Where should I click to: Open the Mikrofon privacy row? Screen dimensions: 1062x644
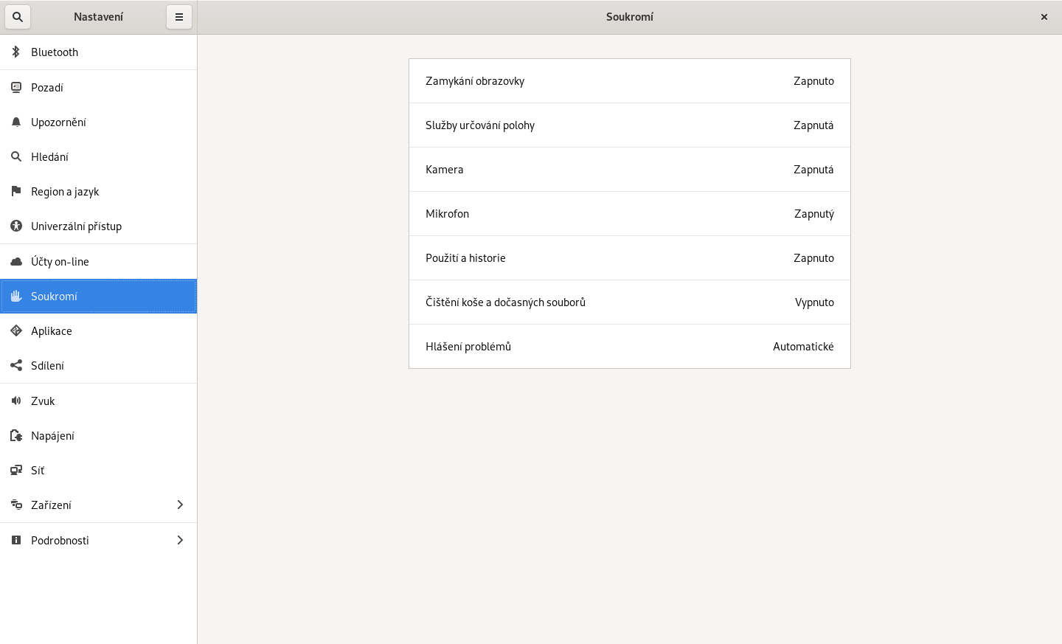click(x=630, y=214)
